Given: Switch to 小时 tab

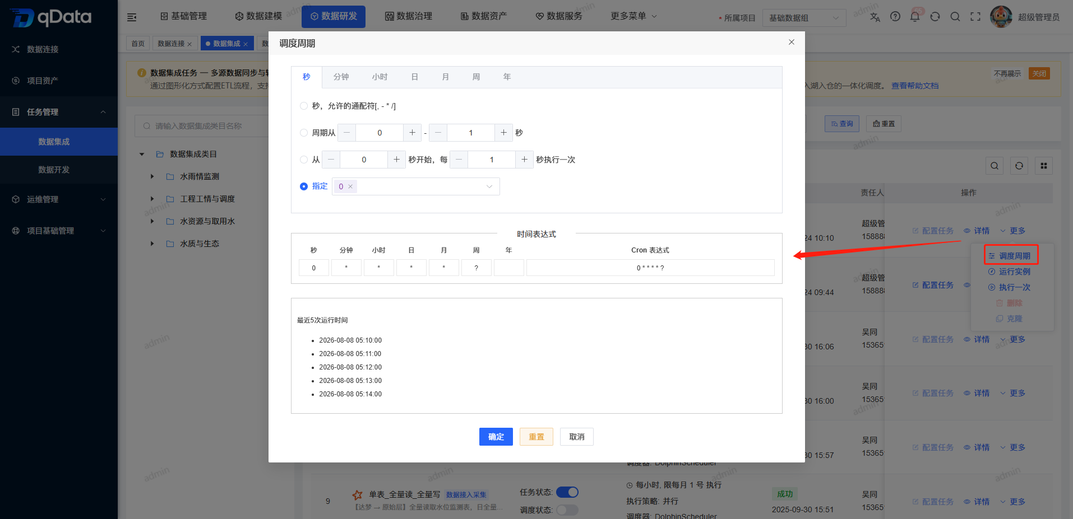Looking at the screenshot, I should click(x=380, y=77).
